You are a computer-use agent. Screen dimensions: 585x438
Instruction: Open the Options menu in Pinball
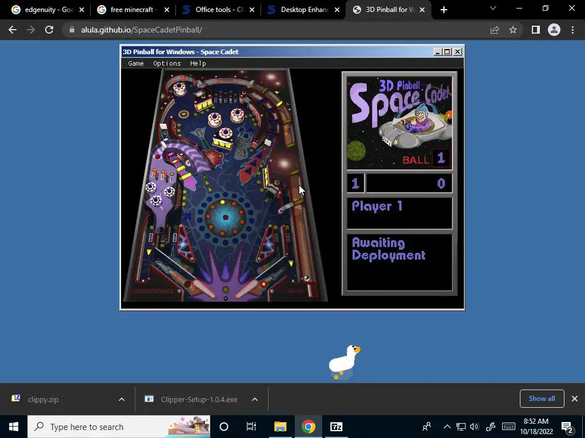click(167, 63)
